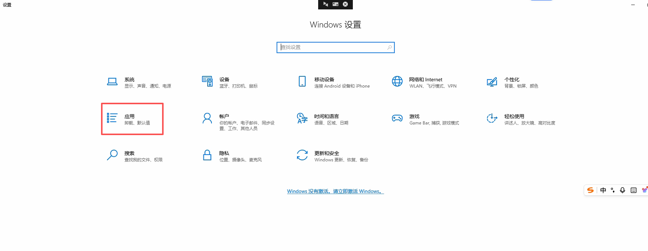The width and height of the screenshot is (648, 251).
Task: Toggle the 中 Chinese/English input mode
Action: [603, 190]
